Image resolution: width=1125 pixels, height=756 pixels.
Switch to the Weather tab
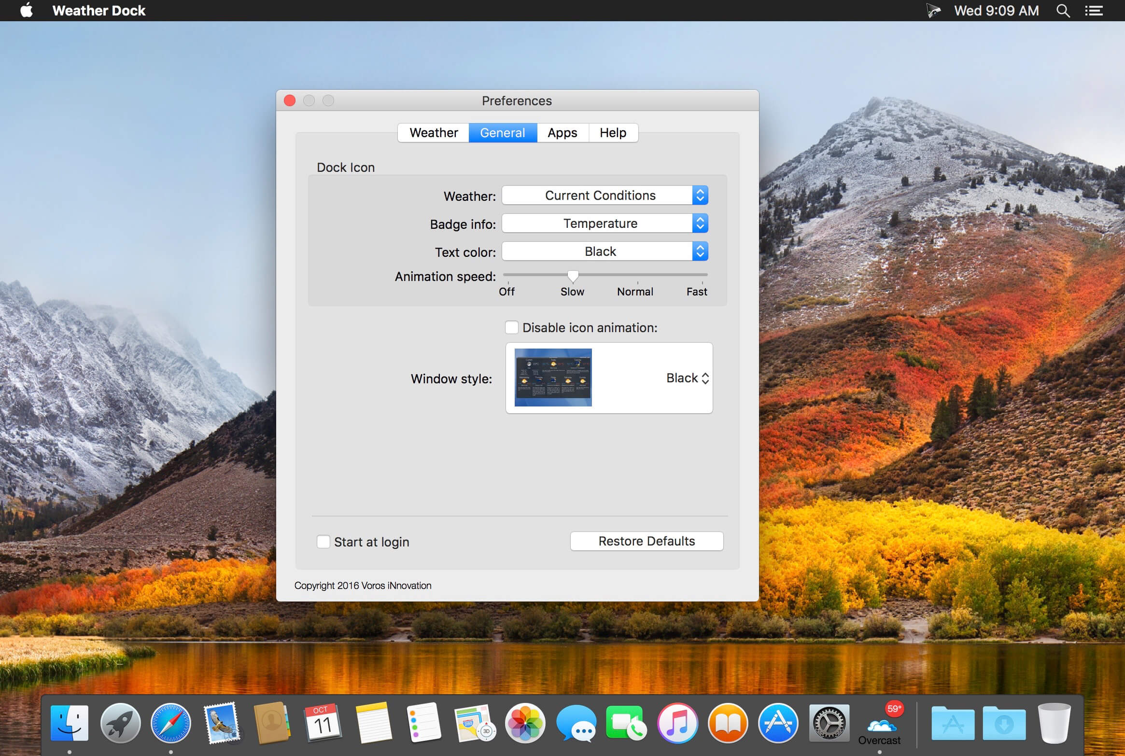coord(434,133)
